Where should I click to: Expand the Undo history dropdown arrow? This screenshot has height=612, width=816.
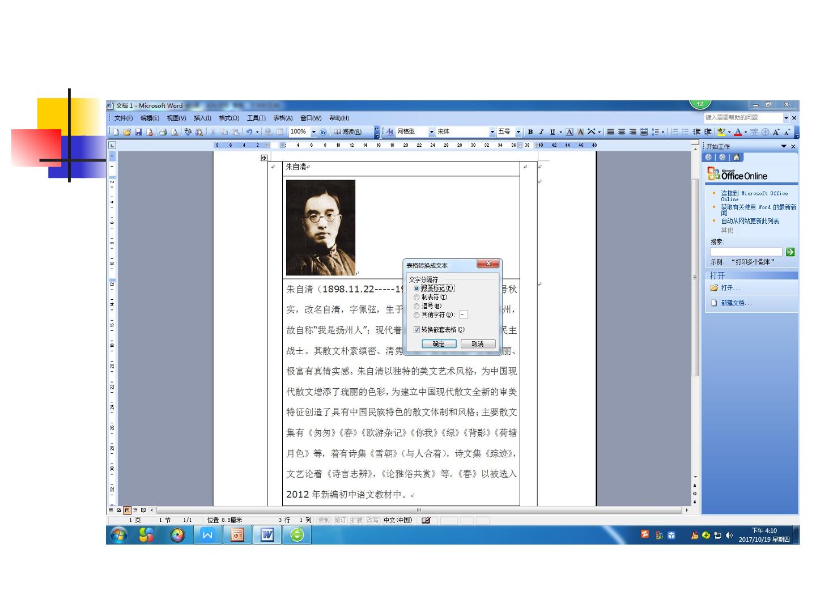coord(257,132)
